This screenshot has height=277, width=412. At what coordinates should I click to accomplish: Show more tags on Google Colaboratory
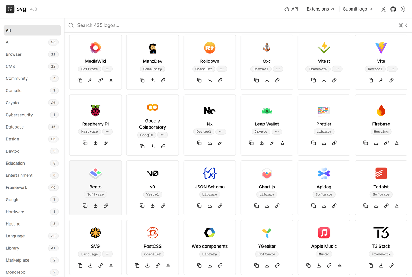pos(162,135)
